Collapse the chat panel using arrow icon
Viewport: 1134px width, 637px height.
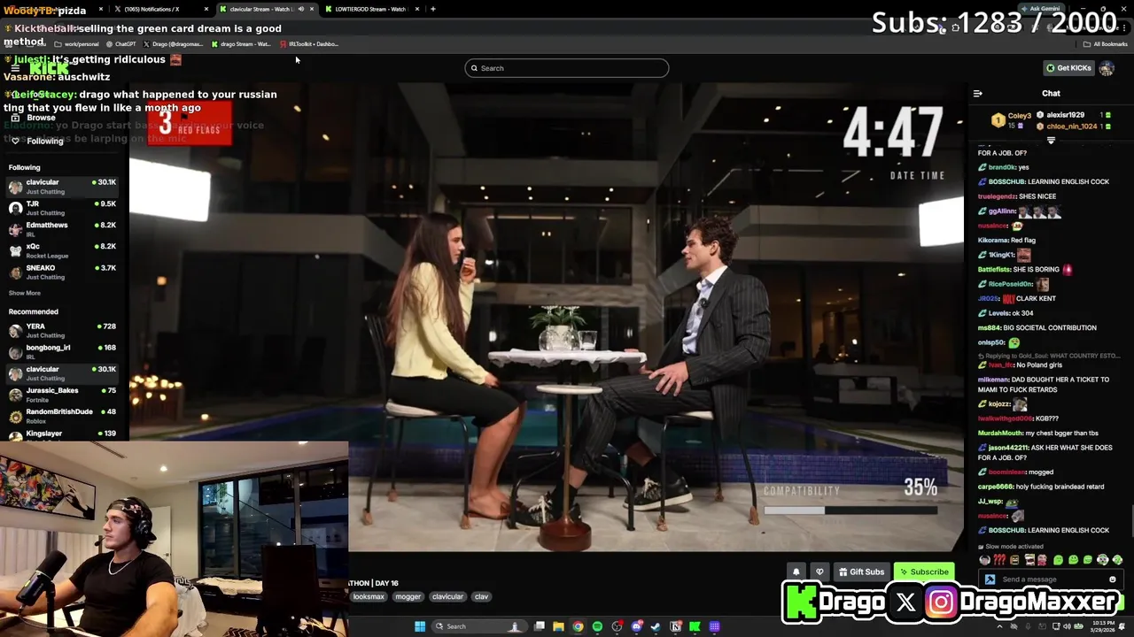coord(977,93)
